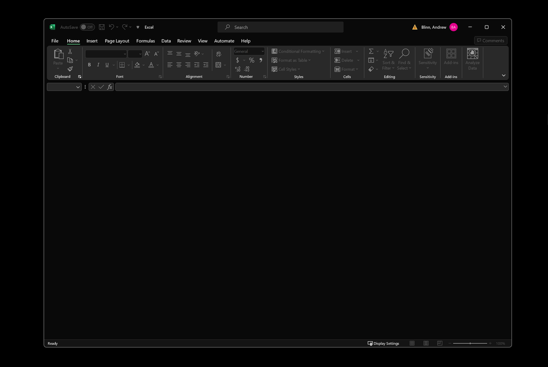
Task: Click the Fill down-arrow icon
Action: (371, 60)
